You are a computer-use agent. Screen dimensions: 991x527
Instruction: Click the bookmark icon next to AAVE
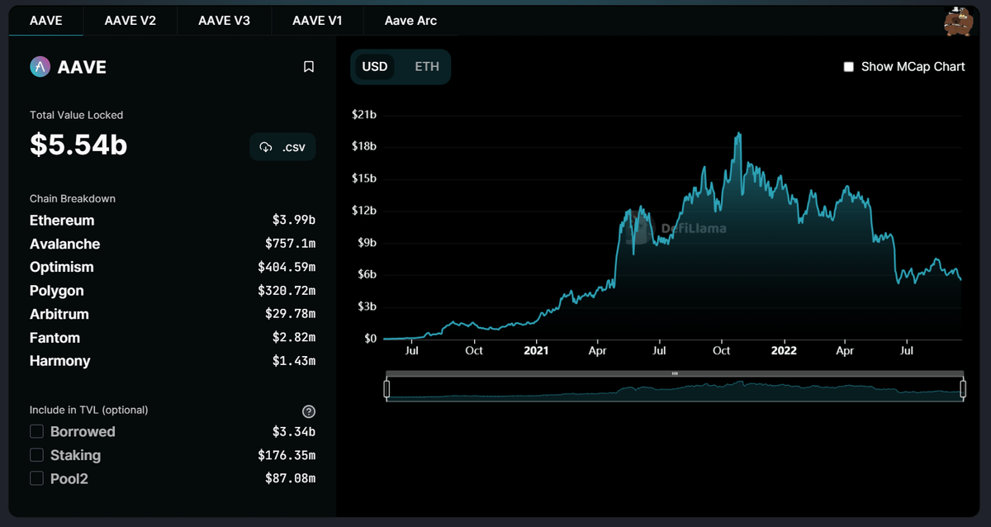point(309,67)
